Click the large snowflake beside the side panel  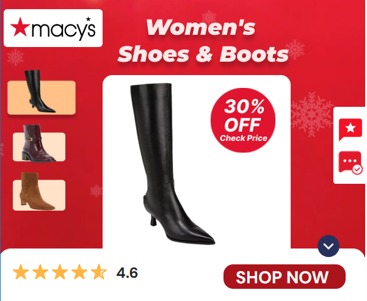click(312, 114)
